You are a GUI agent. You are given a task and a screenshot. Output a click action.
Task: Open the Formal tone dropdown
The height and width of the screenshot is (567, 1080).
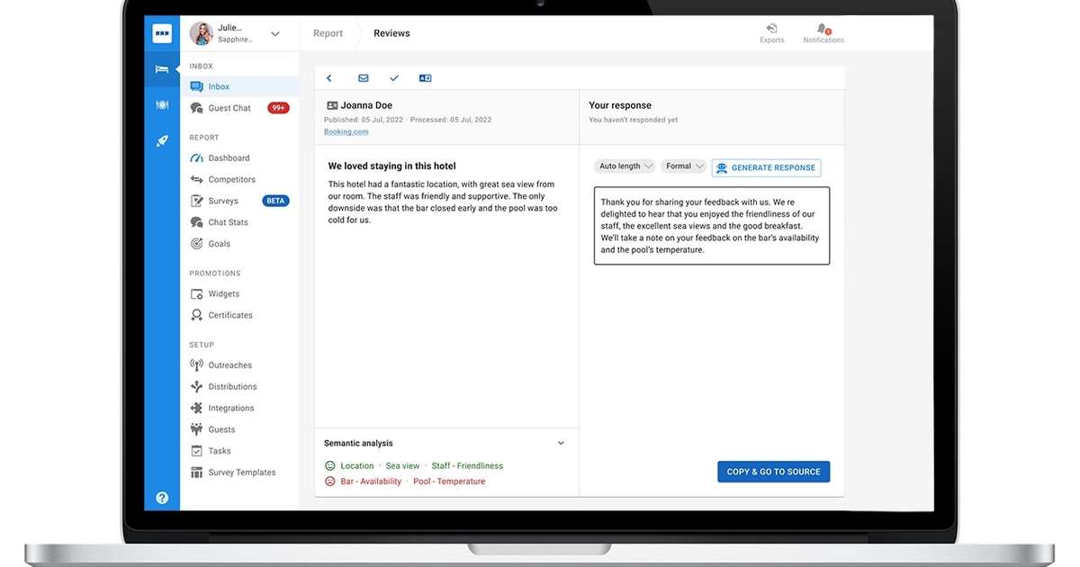click(684, 166)
